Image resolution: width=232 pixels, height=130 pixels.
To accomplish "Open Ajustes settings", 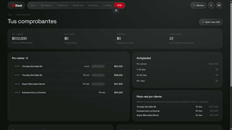I will pyautogui.click(x=198, y=5).
